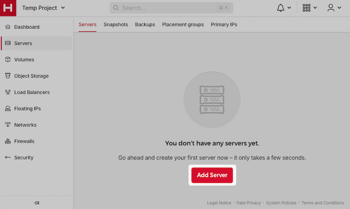Image resolution: width=350 pixels, height=209 pixels.
Task: Click the Add Server button
Action: point(212,175)
